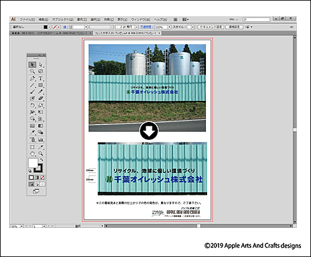This screenshot has width=311, height=257.
Task: Select the Line Segment tool
Action: [x=32, y=85]
